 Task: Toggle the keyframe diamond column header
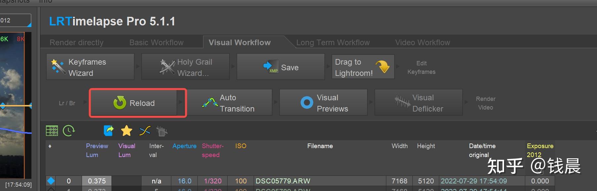[50, 146]
